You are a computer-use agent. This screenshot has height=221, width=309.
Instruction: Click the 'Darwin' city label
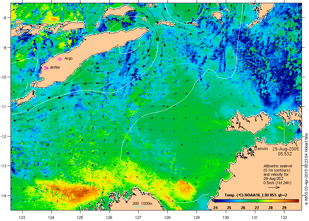coord(261,149)
